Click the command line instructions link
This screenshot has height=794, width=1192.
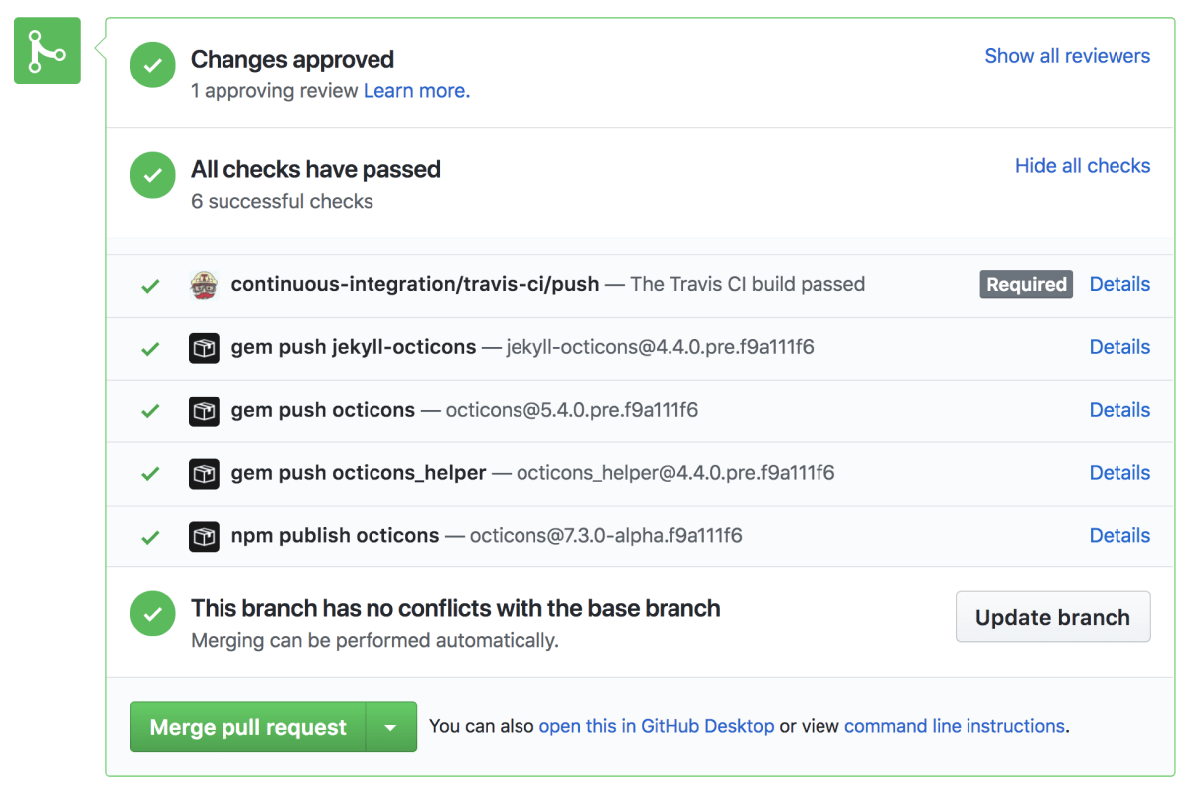tap(954, 726)
